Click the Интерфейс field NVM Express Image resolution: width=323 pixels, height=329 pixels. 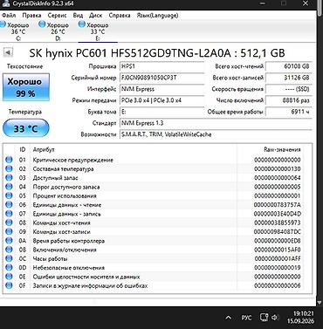coord(162,89)
